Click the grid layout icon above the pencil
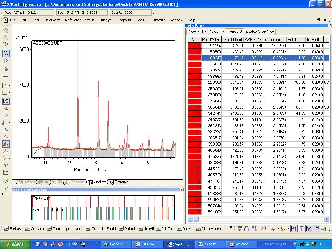Viewport: 332px width, 249px height. (6, 172)
